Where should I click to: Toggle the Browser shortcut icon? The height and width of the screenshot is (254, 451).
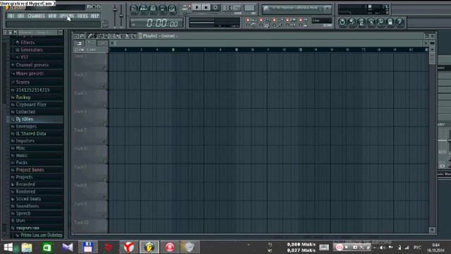point(162,8)
